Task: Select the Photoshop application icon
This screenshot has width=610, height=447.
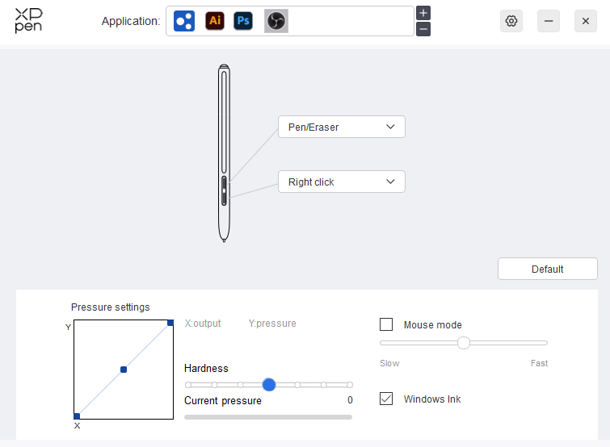Action: (x=243, y=21)
